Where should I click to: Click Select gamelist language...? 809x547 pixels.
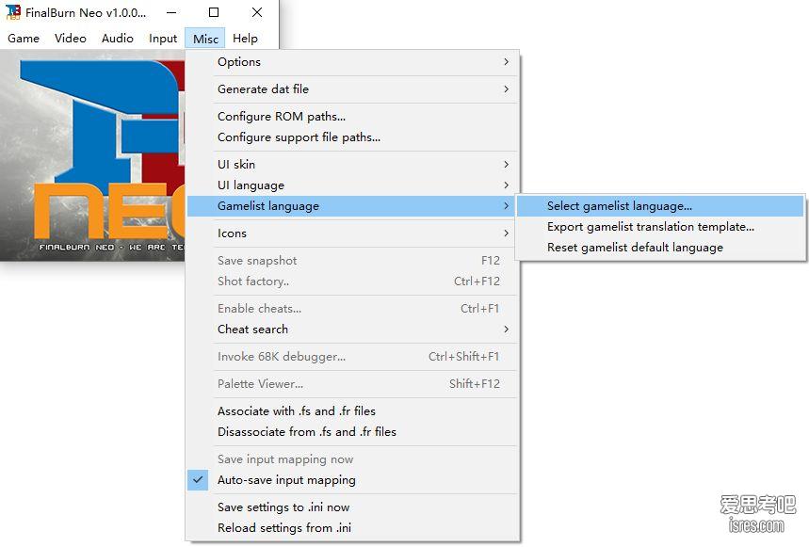click(660, 206)
